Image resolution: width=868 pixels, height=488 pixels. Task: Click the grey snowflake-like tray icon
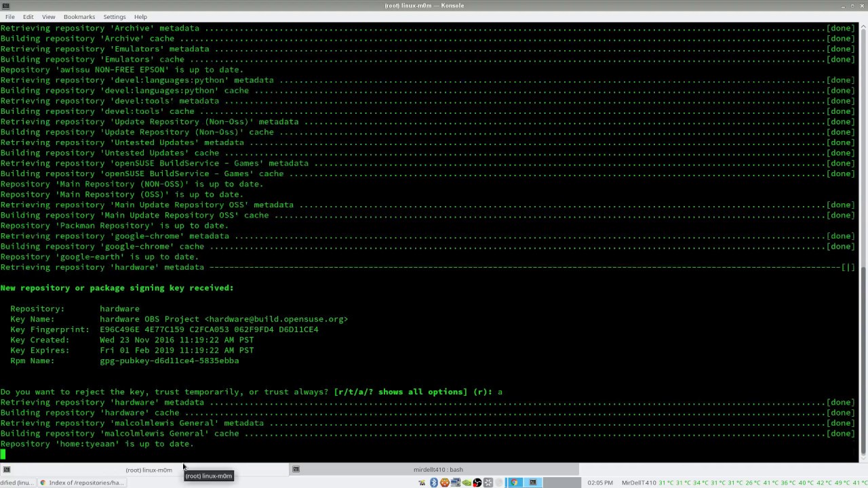tap(488, 483)
